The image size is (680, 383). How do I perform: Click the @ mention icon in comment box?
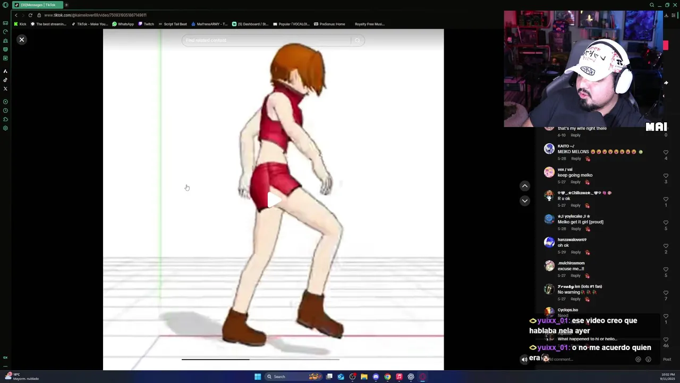(638, 360)
